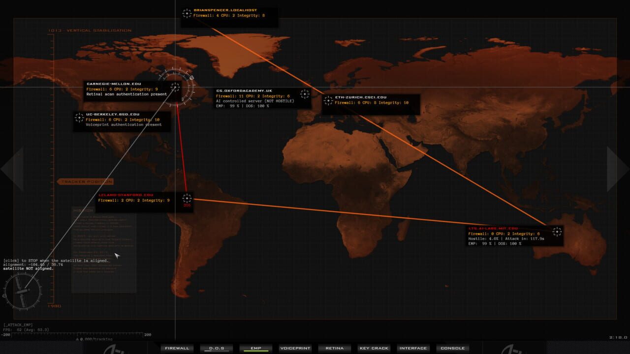Viewport: 630px width, 354px height.
Task: Click 'Voiceprint authentication present' text
Action: tap(124, 125)
